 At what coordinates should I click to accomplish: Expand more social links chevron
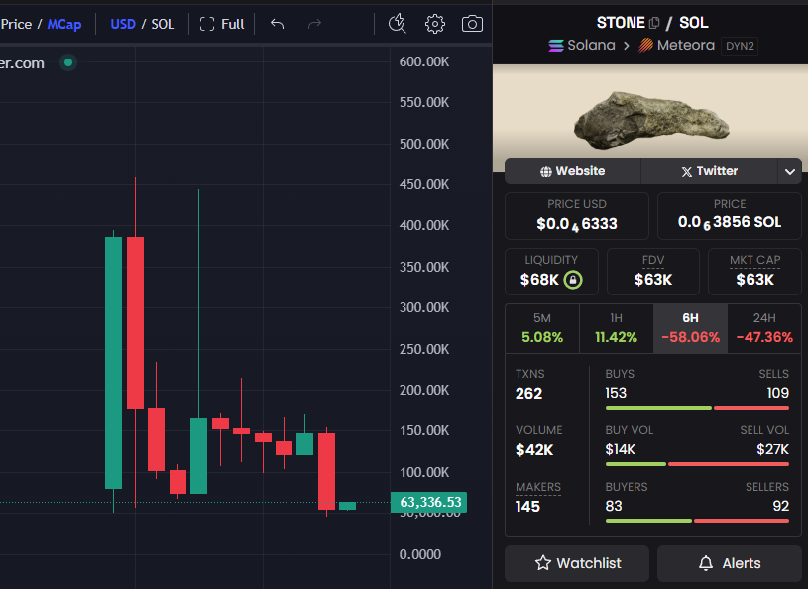click(x=789, y=172)
